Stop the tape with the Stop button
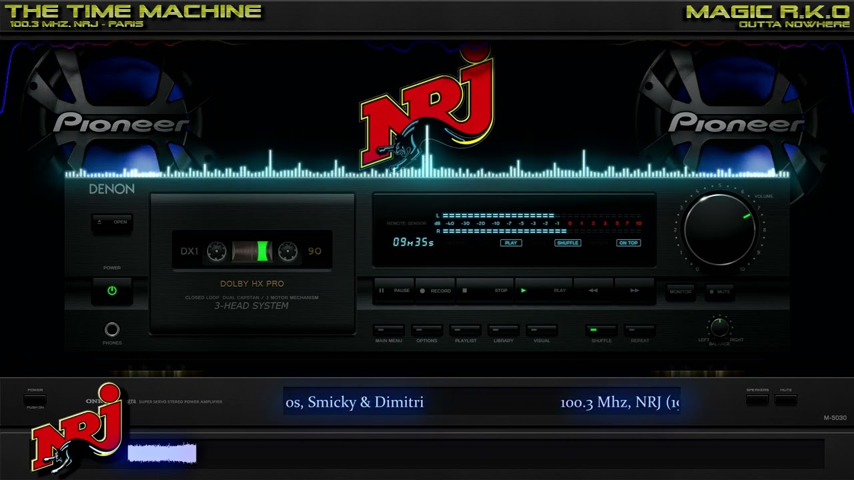Image resolution: width=854 pixels, height=480 pixels. point(485,291)
